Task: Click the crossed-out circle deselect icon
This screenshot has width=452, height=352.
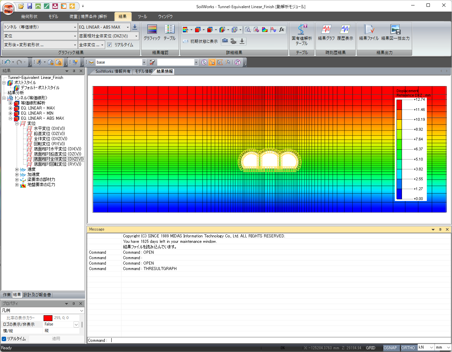Action: [238, 62]
